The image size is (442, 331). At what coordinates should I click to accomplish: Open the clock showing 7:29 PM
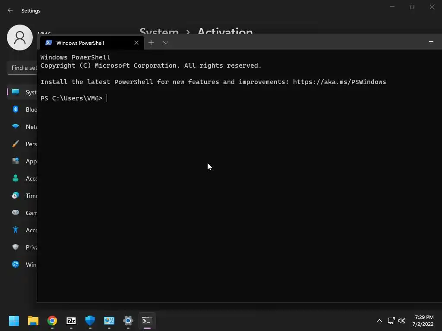click(423, 321)
